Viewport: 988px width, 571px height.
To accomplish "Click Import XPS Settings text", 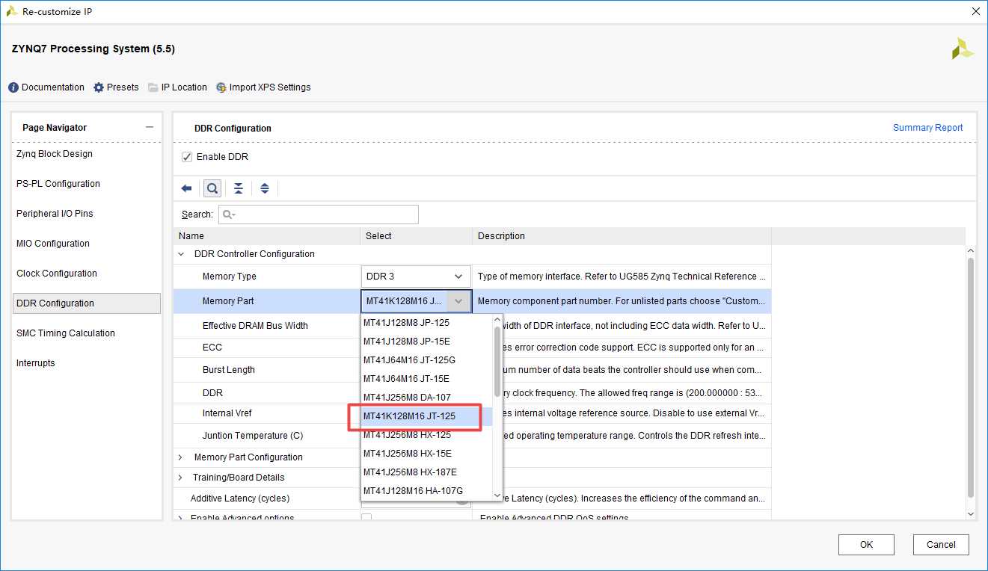I will pyautogui.click(x=270, y=87).
